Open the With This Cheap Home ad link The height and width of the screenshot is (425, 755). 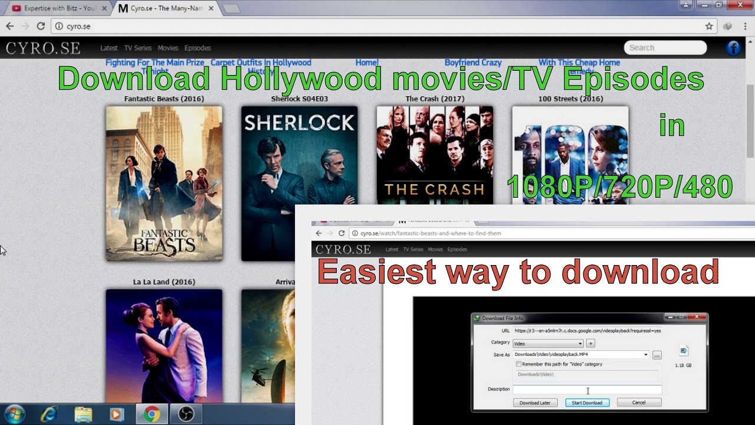(579, 63)
